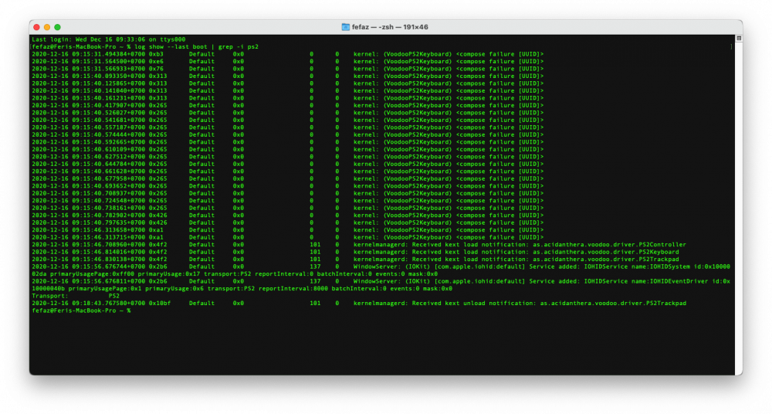The width and height of the screenshot is (772, 414).
Task: Click timestamp '09:15:40.557187+0700'
Action: point(109,127)
